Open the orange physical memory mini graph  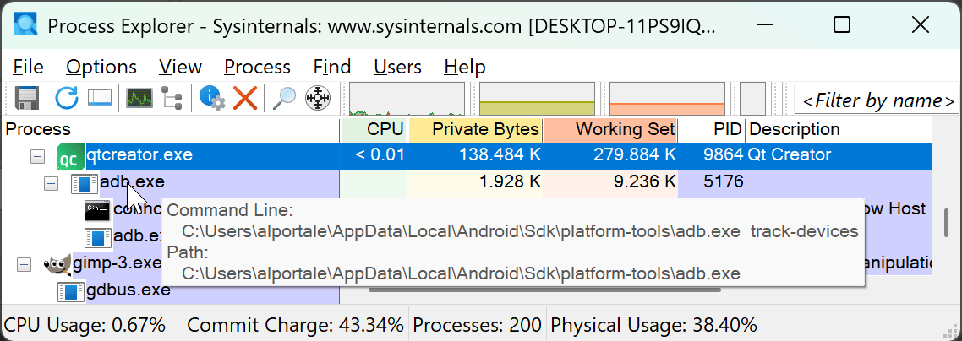click(x=667, y=99)
